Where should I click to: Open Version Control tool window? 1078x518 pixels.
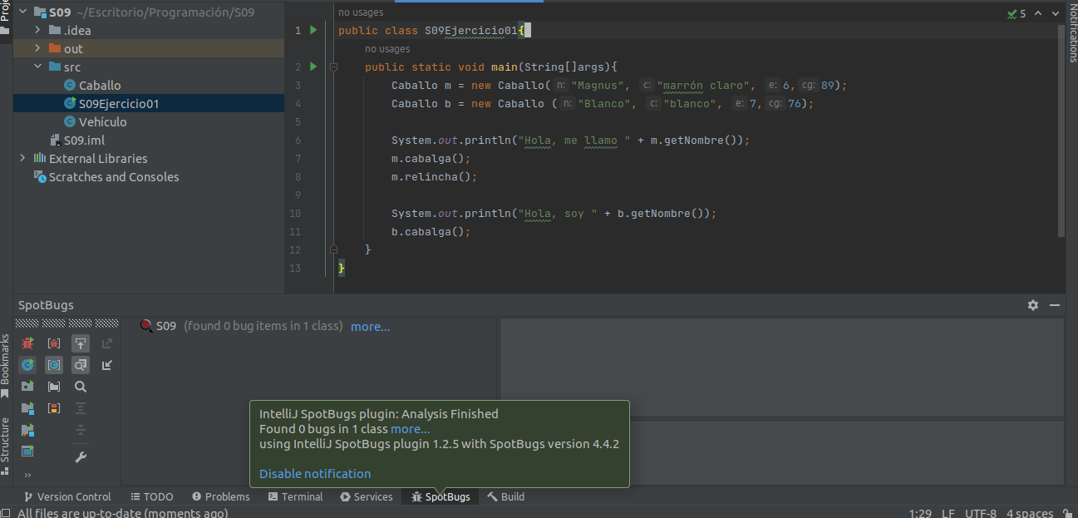(x=67, y=496)
